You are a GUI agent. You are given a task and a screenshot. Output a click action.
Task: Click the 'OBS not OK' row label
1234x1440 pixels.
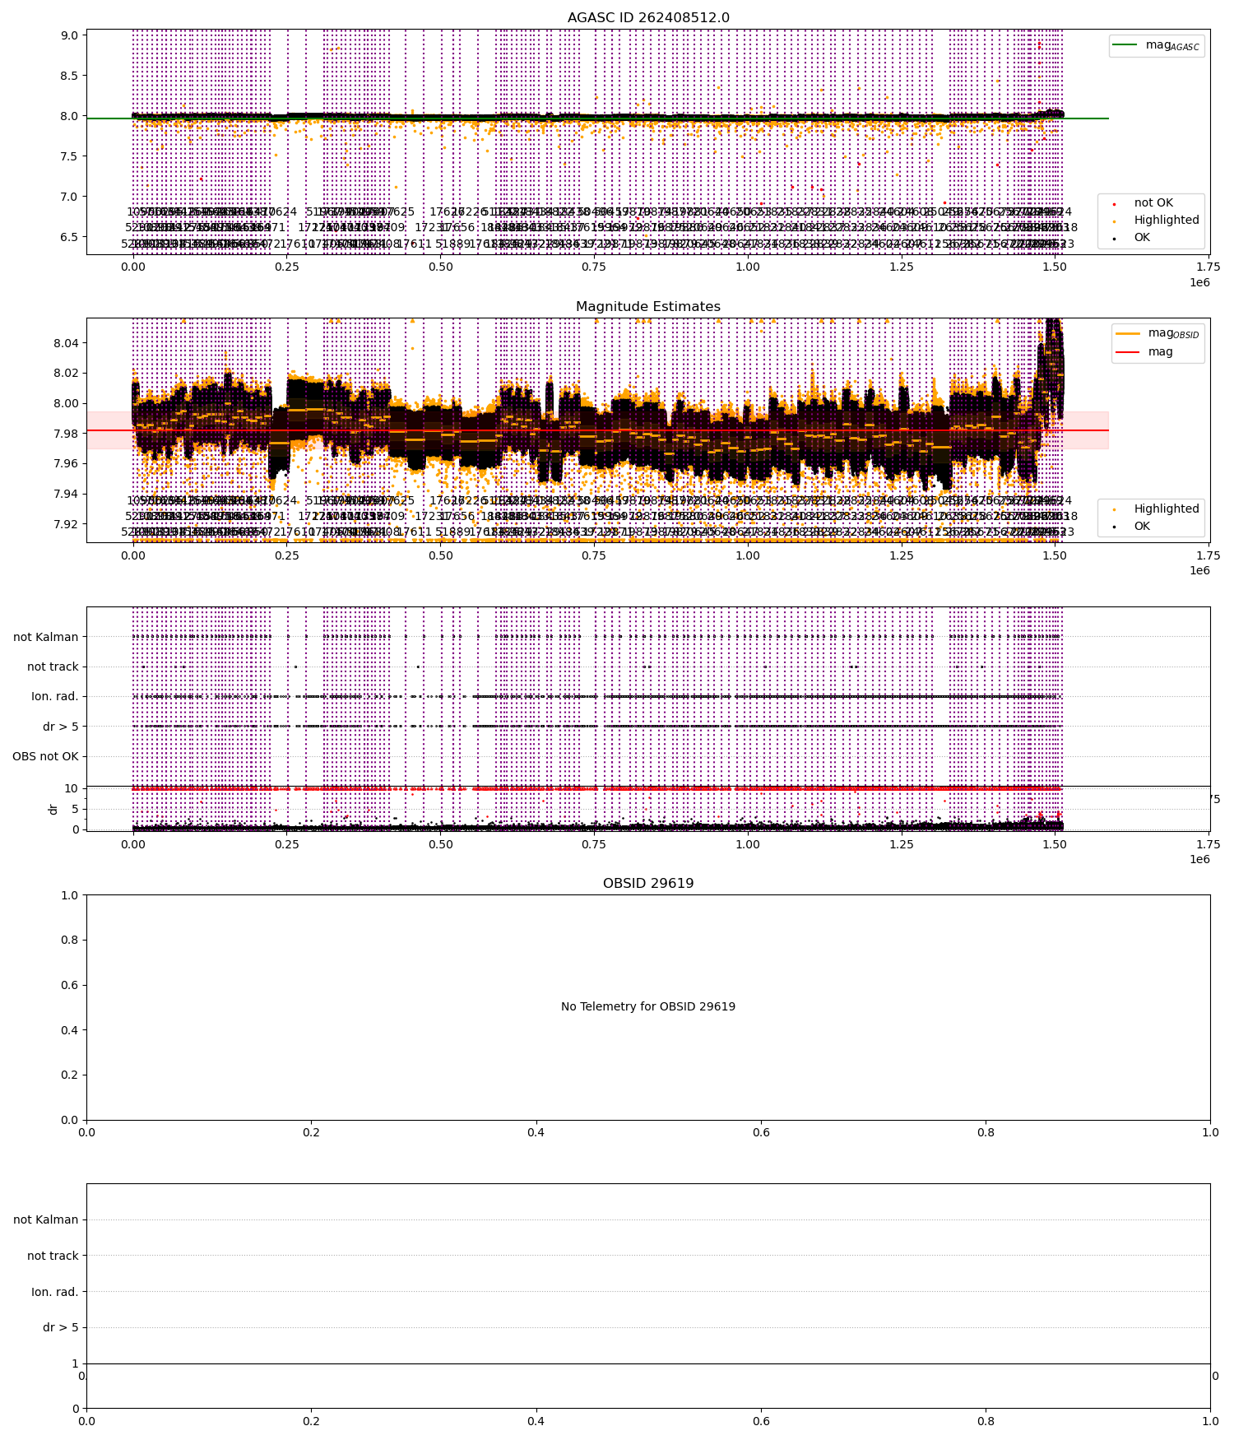pyautogui.click(x=46, y=757)
